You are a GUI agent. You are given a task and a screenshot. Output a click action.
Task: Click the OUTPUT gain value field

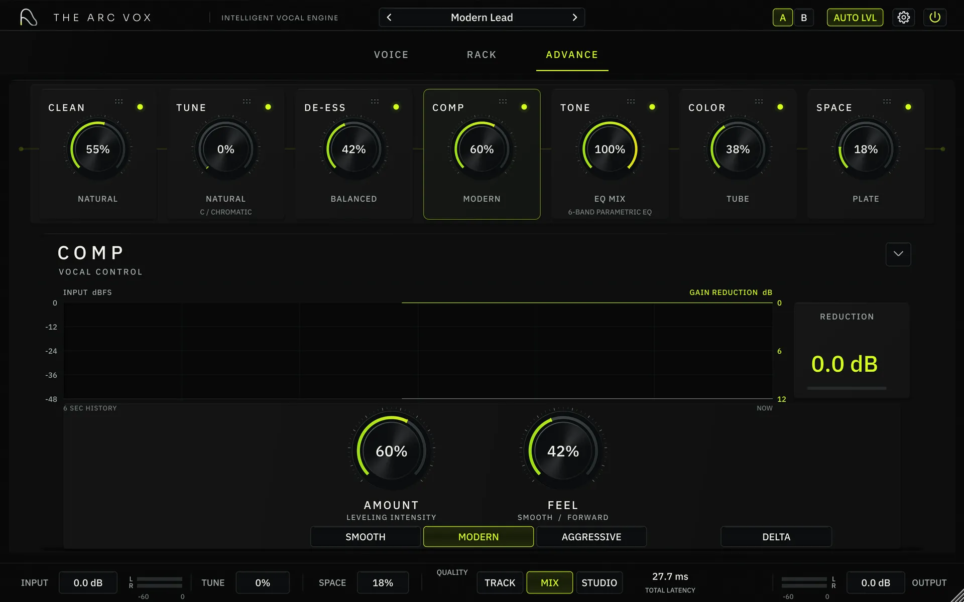click(876, 582)
